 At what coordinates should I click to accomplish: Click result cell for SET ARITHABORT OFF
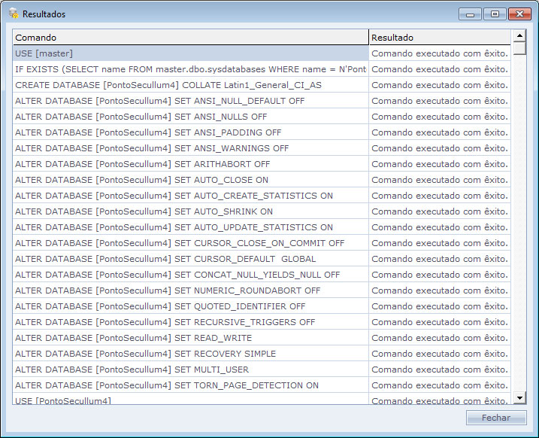click(x=440, y=164)
